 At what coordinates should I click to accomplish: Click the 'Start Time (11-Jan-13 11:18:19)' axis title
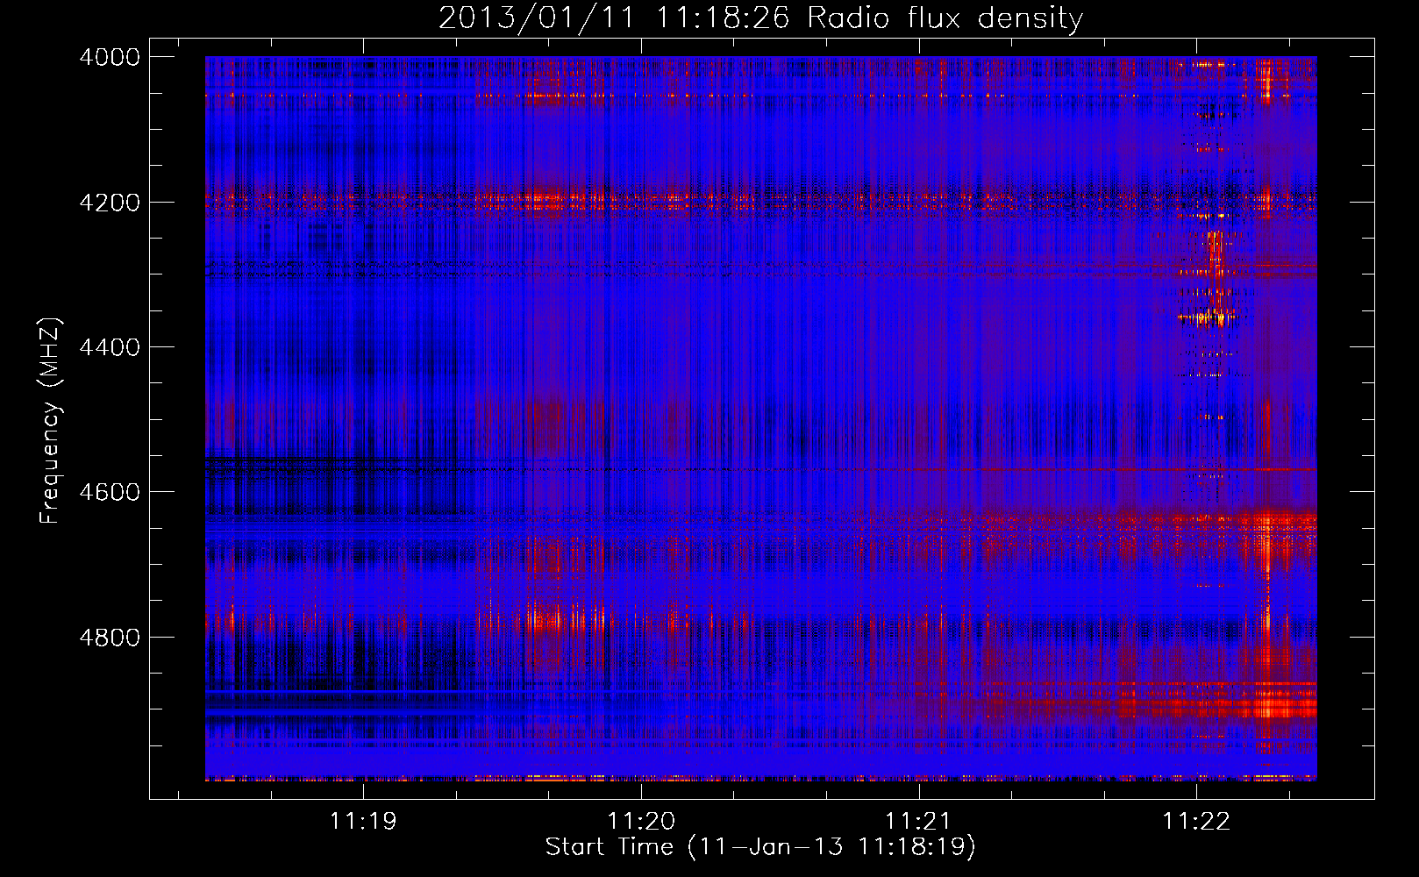pyautogui.click(x=760, y=847)
